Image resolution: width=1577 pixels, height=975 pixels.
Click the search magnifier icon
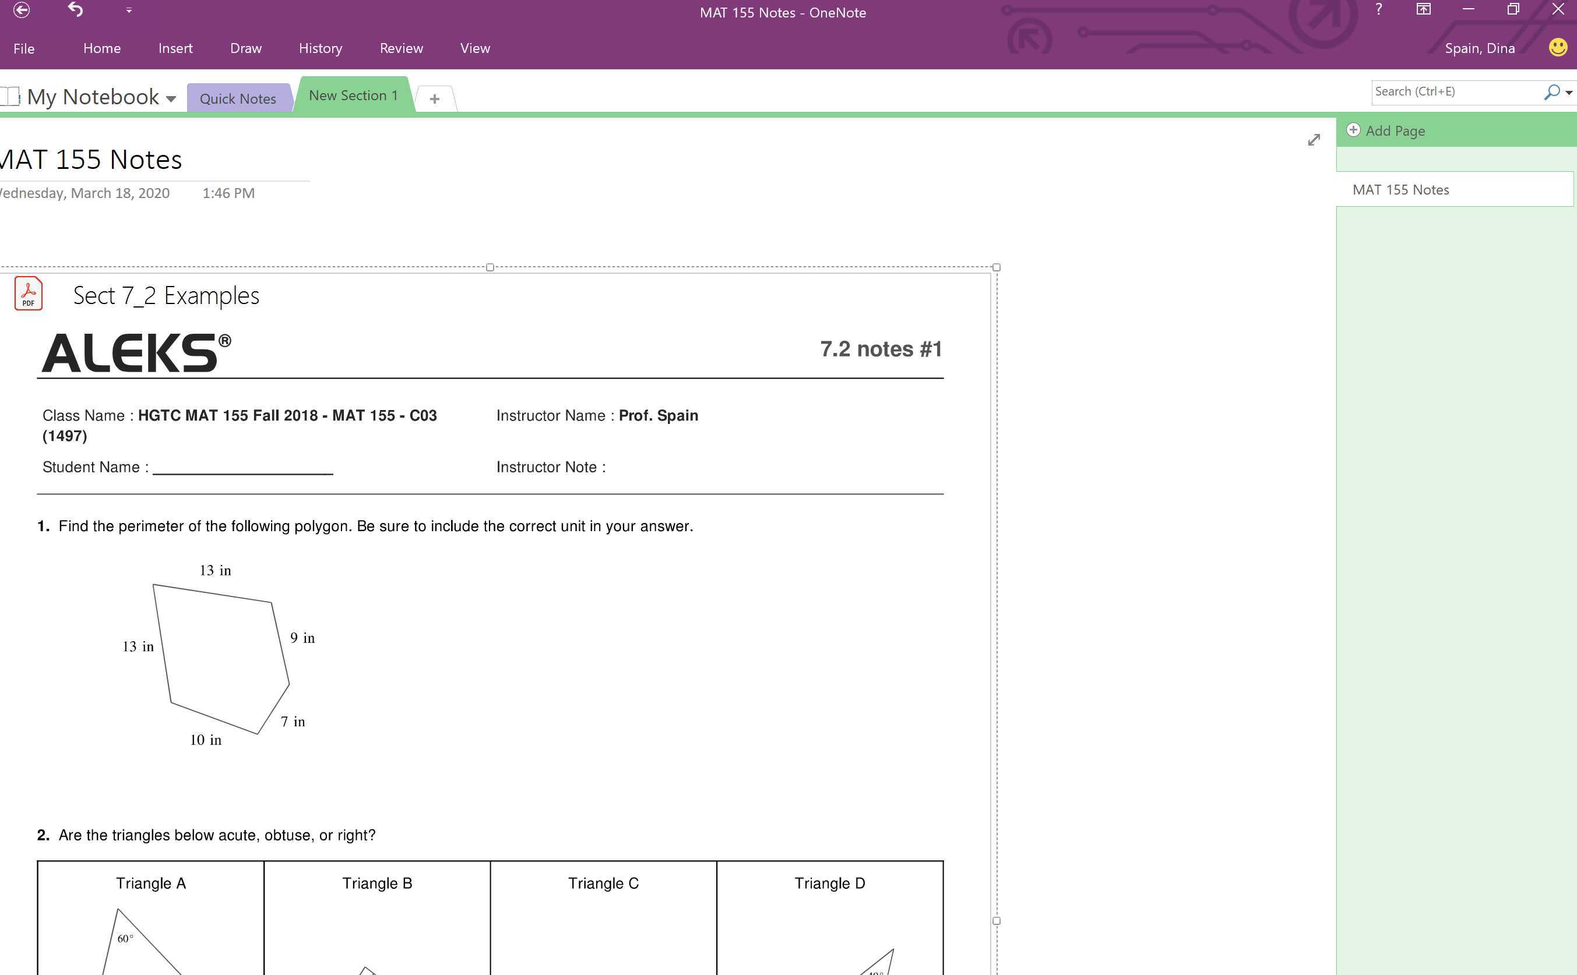[1552, 92]
